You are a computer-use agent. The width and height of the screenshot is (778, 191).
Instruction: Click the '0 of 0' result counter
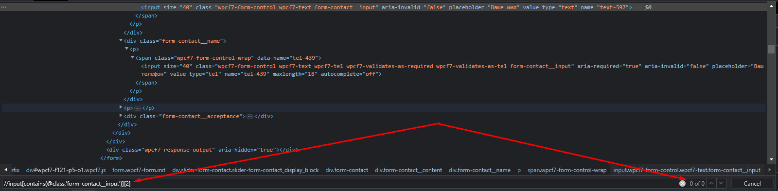tap(697, 183)
